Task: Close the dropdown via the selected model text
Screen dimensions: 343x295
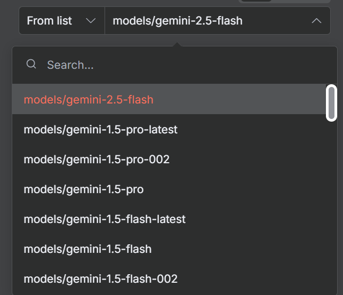Action: click(178, 21)
